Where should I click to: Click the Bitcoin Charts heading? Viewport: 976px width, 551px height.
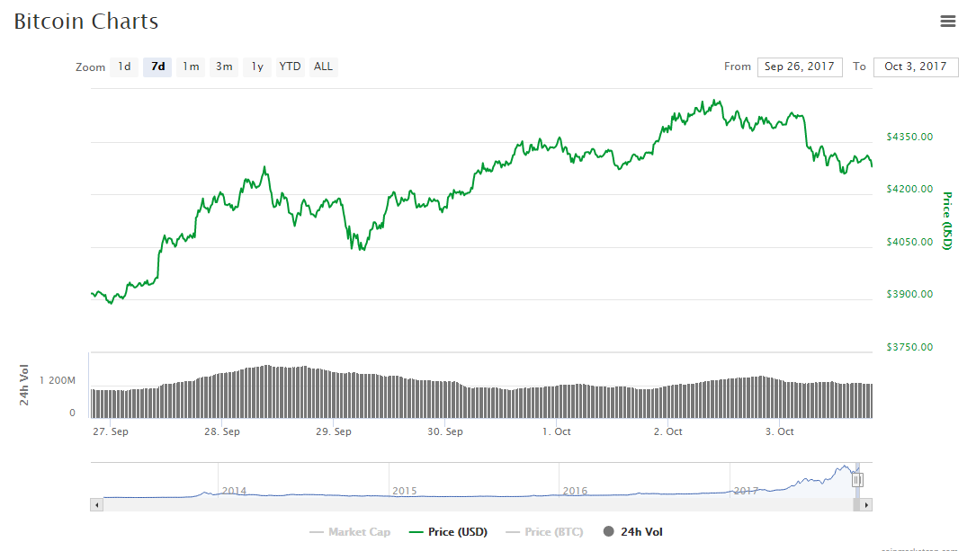[x=85, y=22]
